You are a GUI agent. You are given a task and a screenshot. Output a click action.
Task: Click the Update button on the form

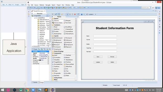pyautogui.click(x=98, y=62)
